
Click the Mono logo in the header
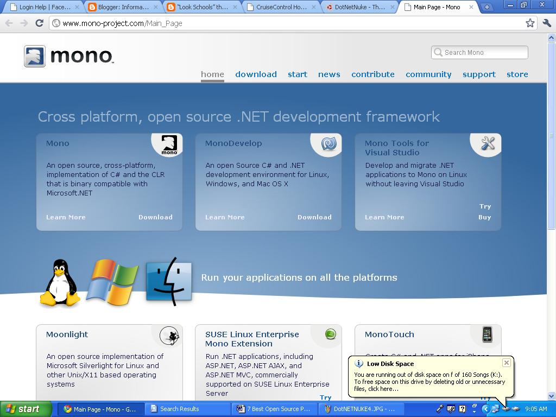tap(69, 56)
